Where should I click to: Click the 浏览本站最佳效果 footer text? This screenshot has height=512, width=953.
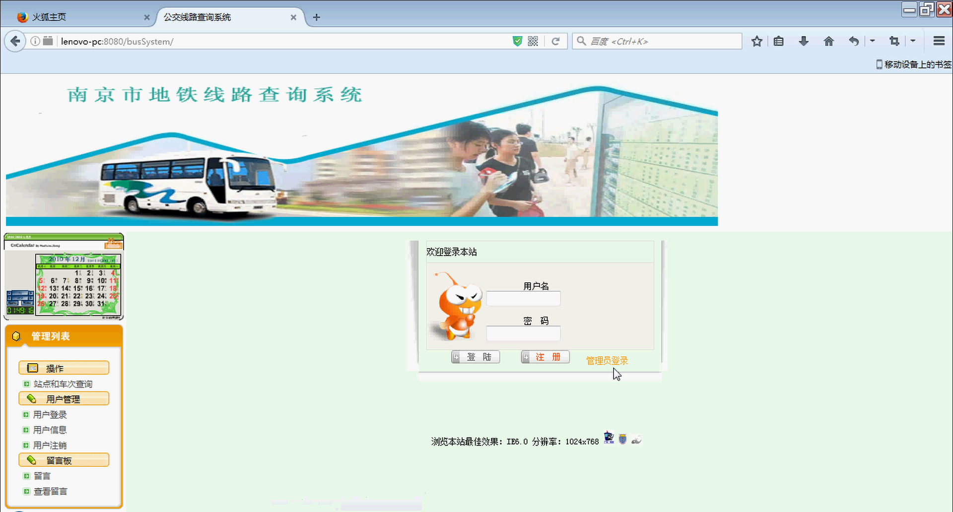(515, 442)
